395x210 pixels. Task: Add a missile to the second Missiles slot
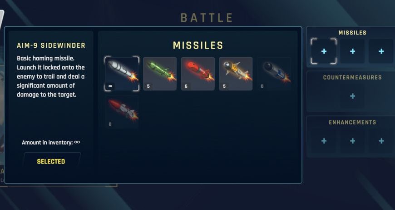tap(352, 51)
